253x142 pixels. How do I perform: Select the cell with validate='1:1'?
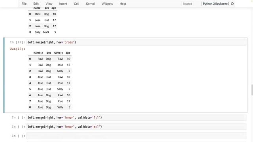coord(136,118)
